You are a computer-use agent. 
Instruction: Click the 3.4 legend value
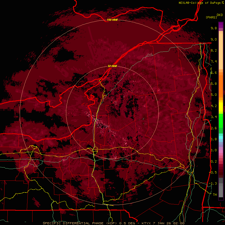pyautogui.click(x=214, y=117)
